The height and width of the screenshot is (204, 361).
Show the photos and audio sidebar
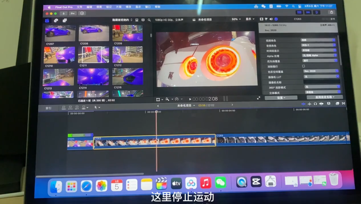tap(56, 20)
